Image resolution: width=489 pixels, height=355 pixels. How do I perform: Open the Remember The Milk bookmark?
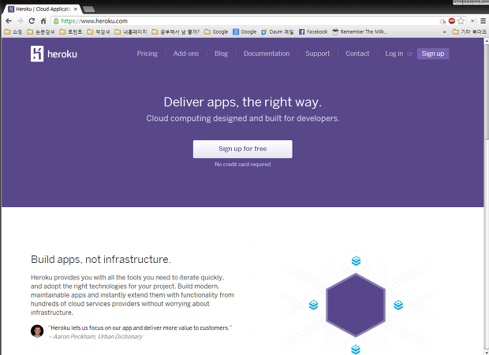coord(360,31)
